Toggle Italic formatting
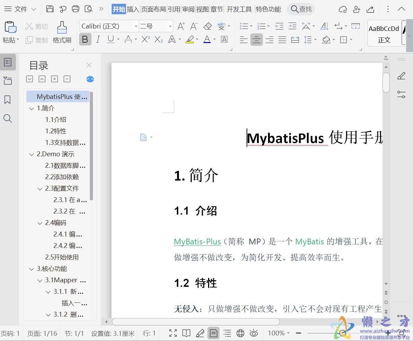 click(x=98, y=40)
